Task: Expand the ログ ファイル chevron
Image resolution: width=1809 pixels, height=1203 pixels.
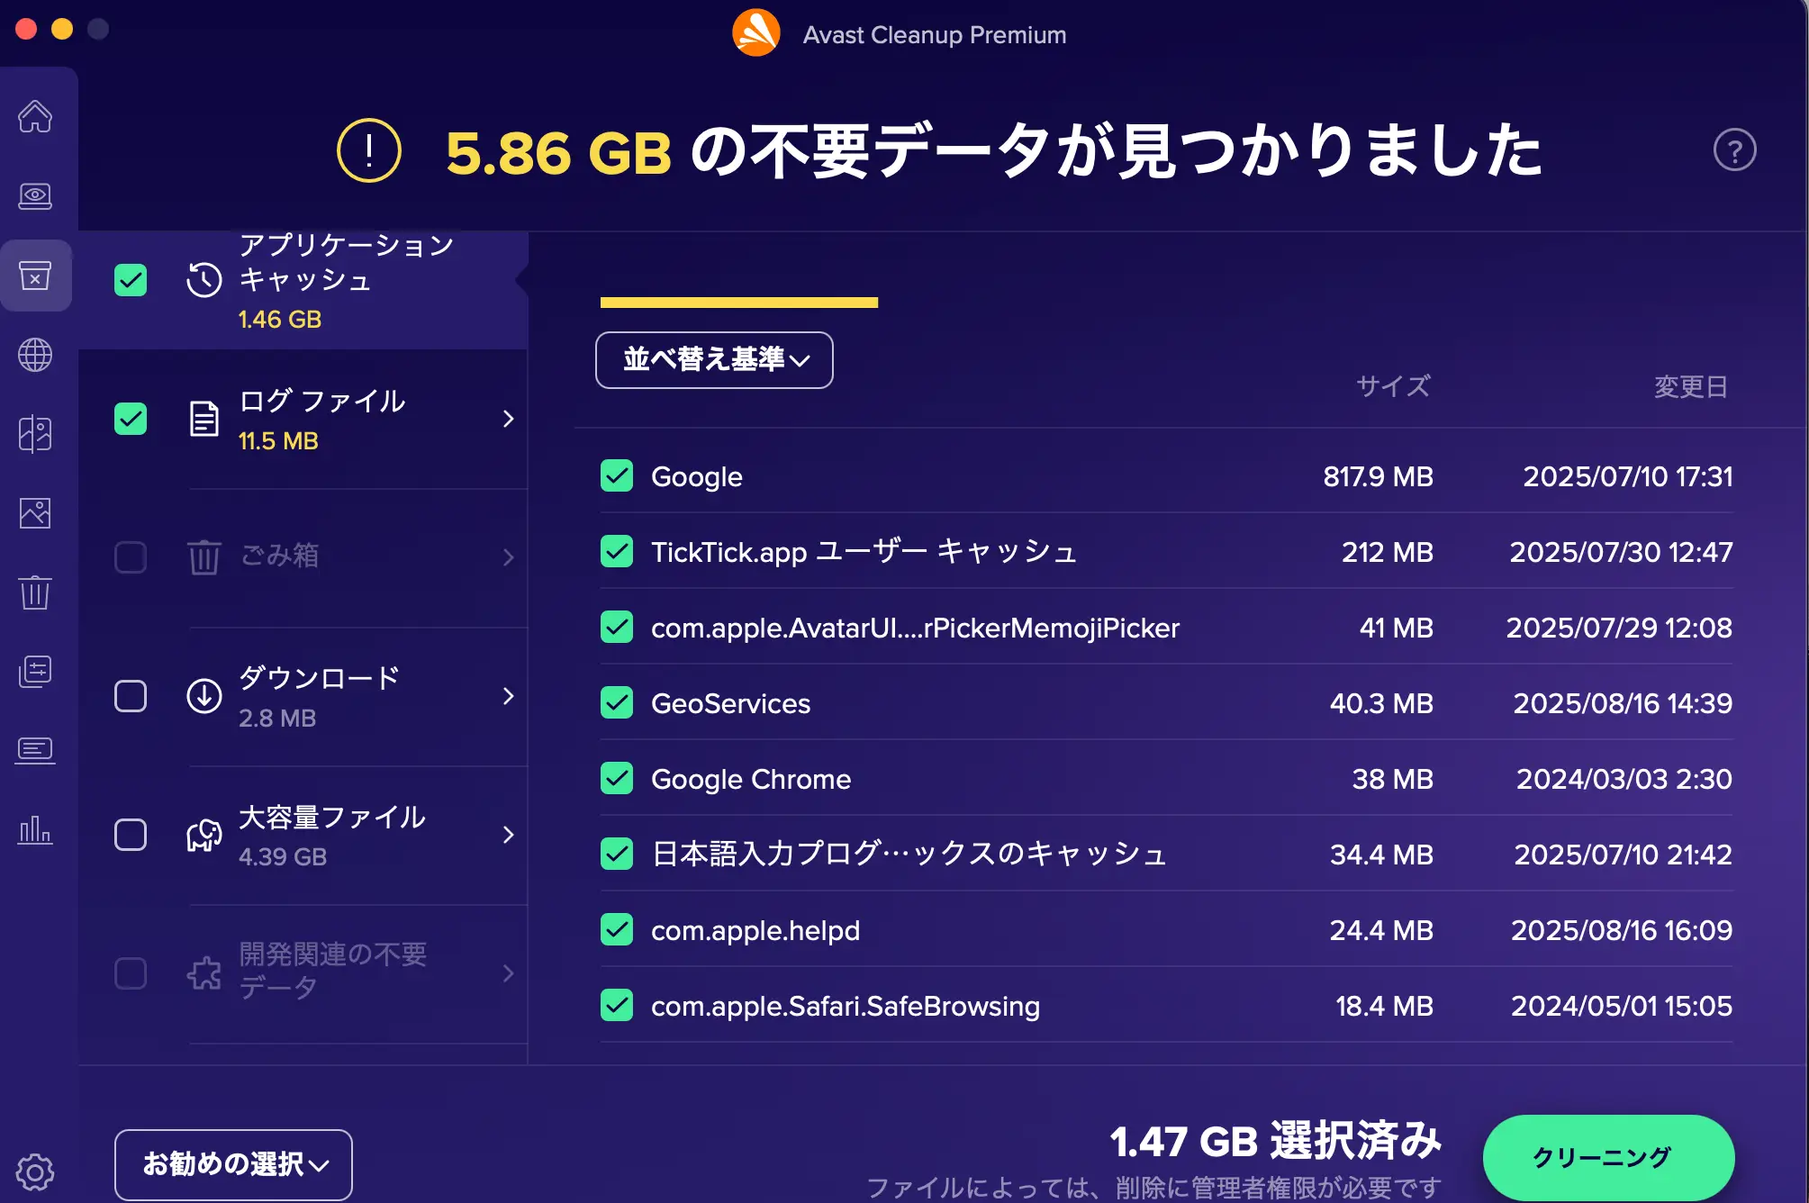Action: point(509,419)
